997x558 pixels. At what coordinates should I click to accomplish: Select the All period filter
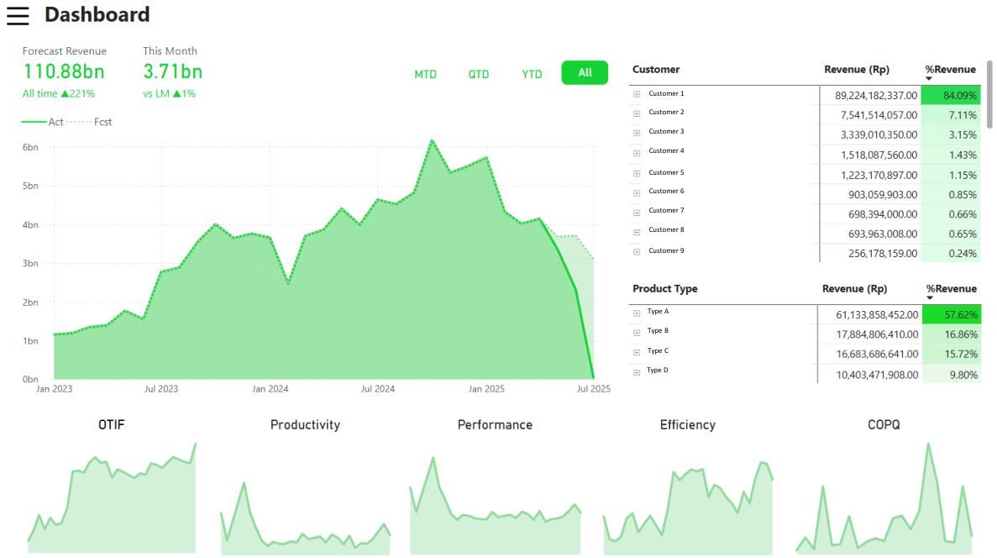pos(585,72)
